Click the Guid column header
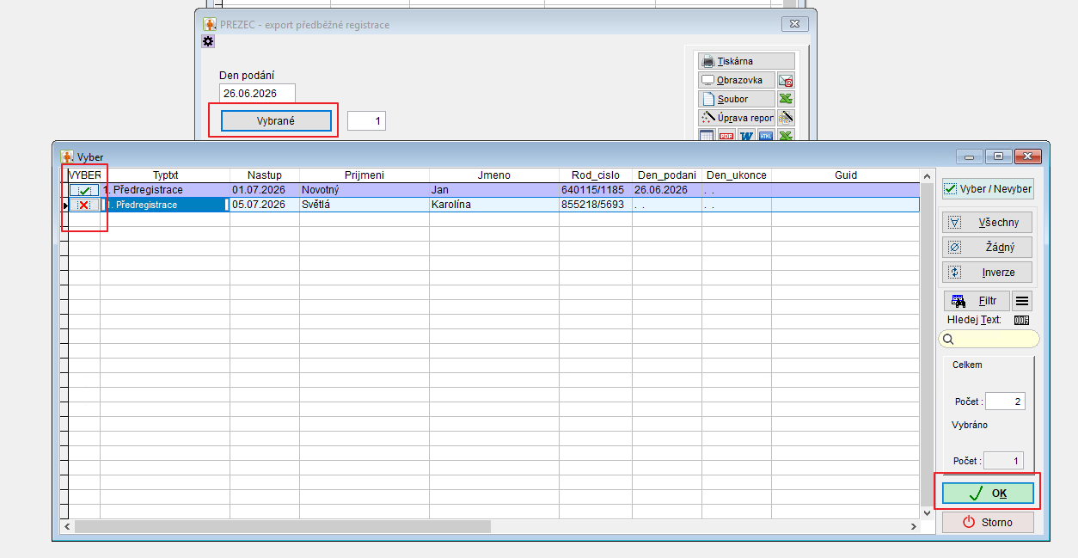 [x=846, y=175]
